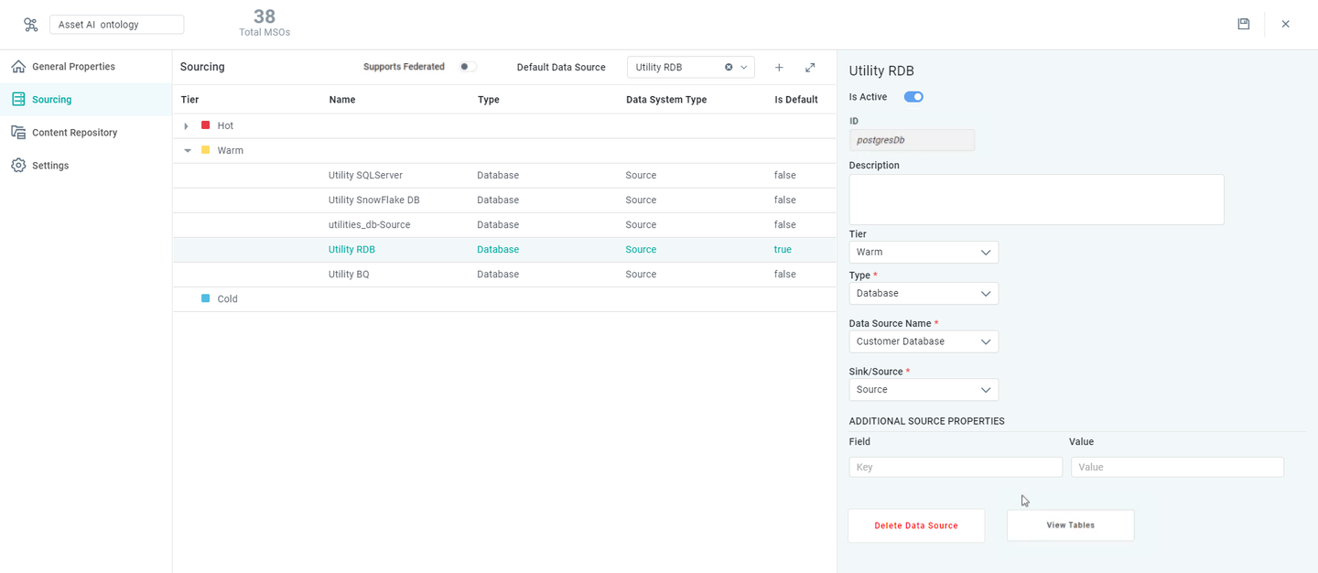Screen dimensions: 1318x573
Task: Add a new data source with plus icon
Action: [779, 68]
